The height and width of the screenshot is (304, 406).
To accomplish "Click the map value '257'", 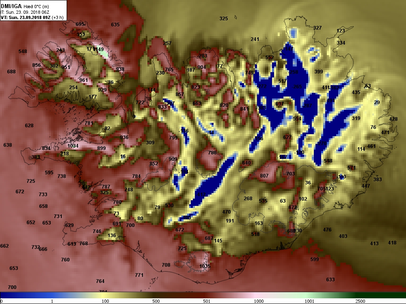I will [167, 43].
